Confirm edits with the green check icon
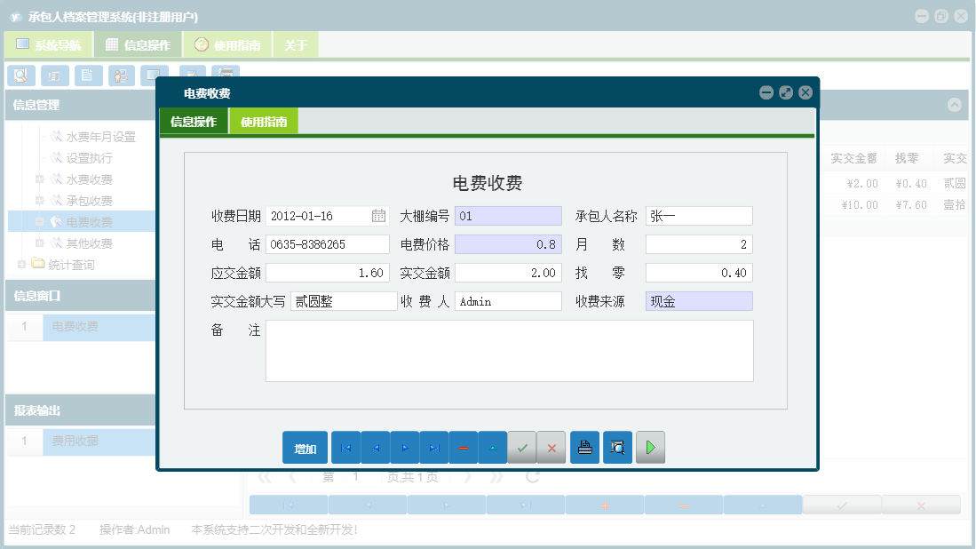The height and width of the screenshot is (549, 976). [x=522, y=447]
